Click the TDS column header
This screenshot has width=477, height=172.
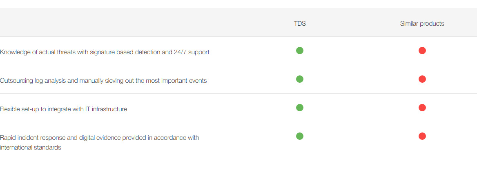[x=300, y=24]
